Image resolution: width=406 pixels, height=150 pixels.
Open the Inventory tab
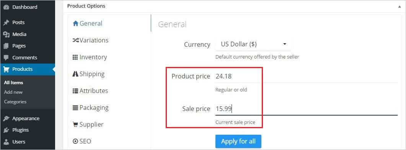pyautogui.click(x=90, y=57)
